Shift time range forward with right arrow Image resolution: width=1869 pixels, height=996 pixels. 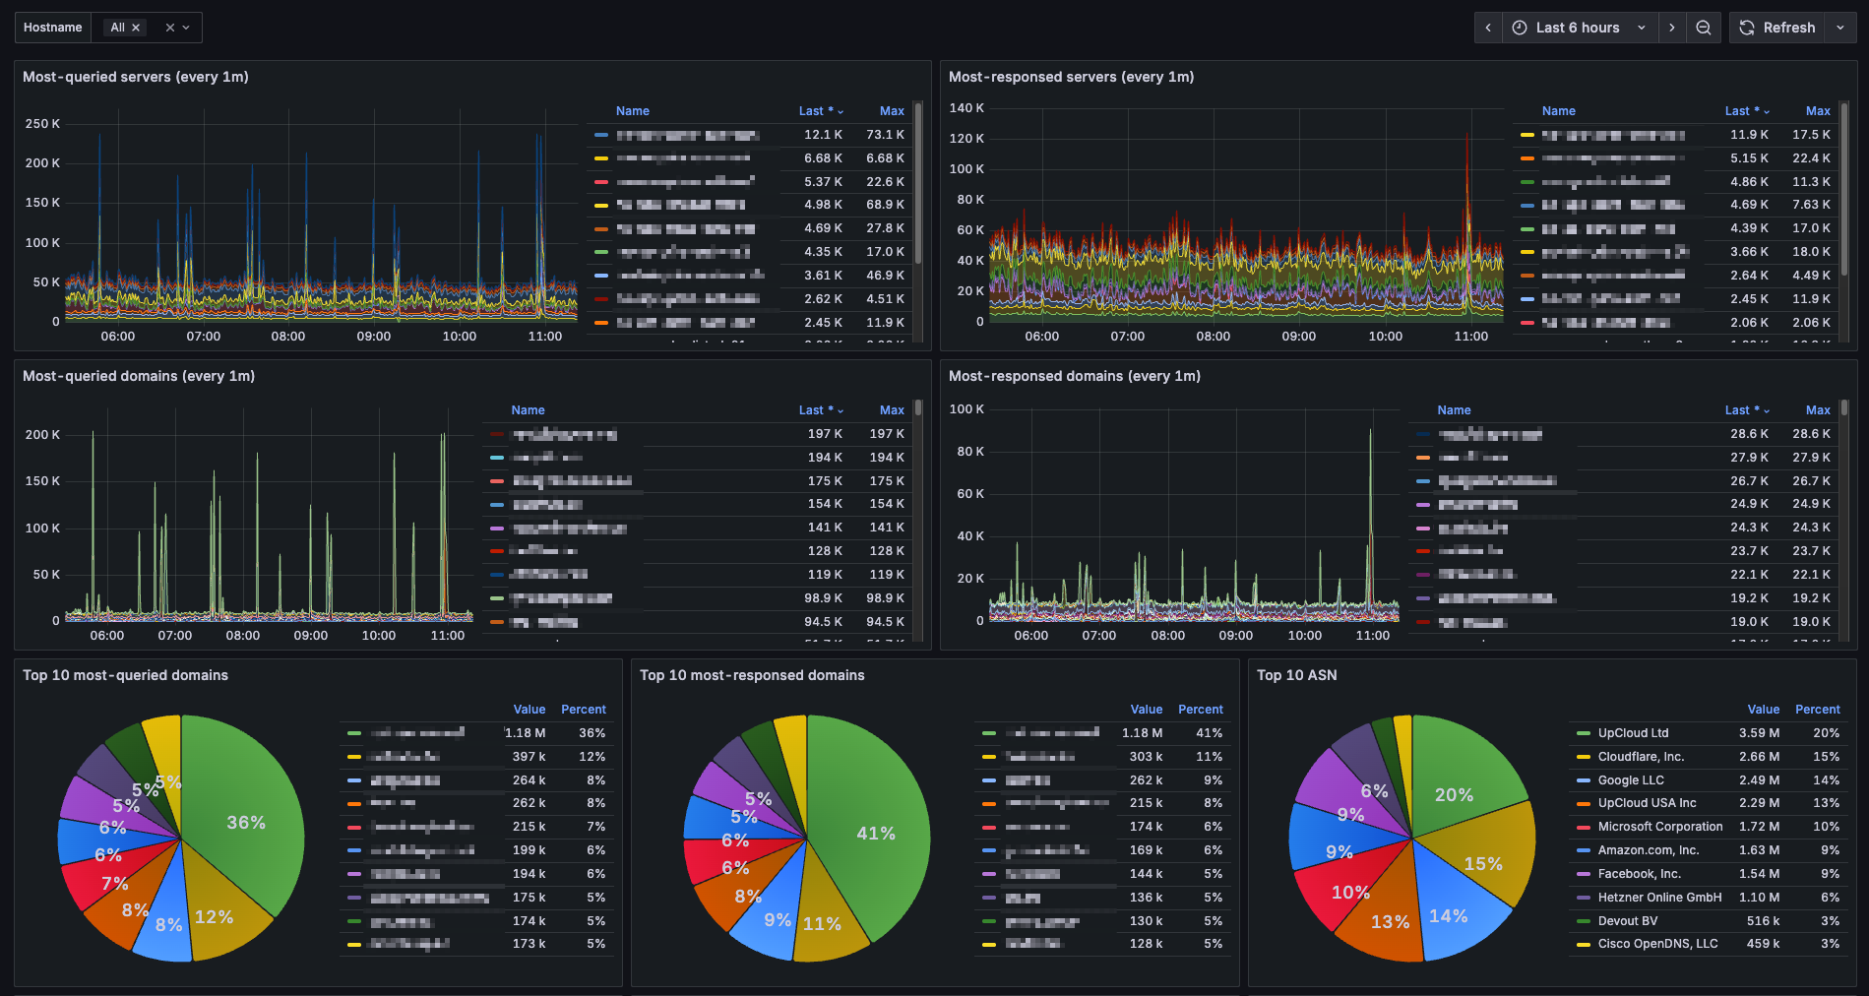[1671, 28]
